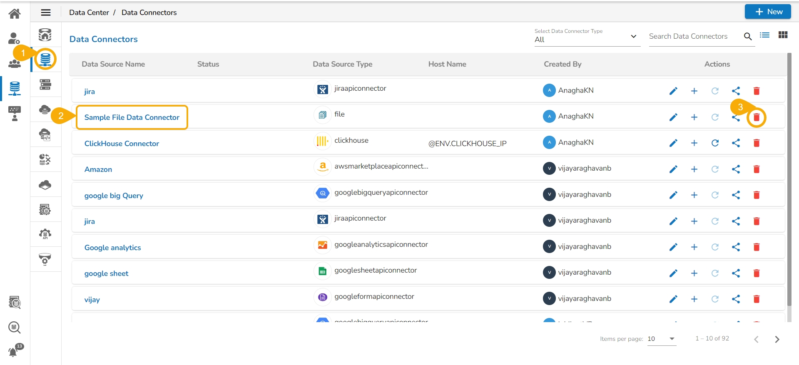Click the search magnifier icon

(x=747, y=37)
